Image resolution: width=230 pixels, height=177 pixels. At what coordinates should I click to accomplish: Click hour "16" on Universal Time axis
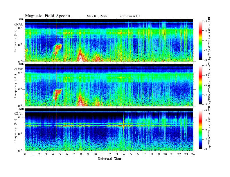point(137,154)
